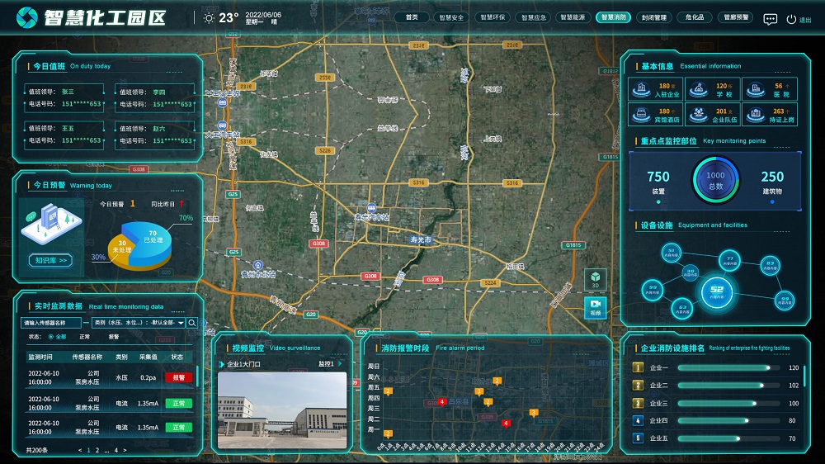This screenshot has height=464, width=825.
Task: Click the search magnifier in monitoring data
Action: [192, 323]
